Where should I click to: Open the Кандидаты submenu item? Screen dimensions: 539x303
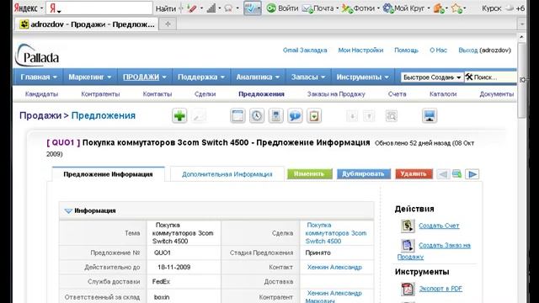pyautogui.click(x=41, y=94)
